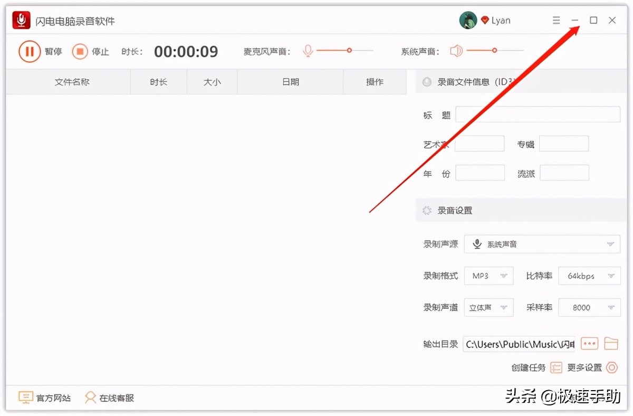Open the Lyan account avatar menu
633x416 pixels.
tap(468, 20)
